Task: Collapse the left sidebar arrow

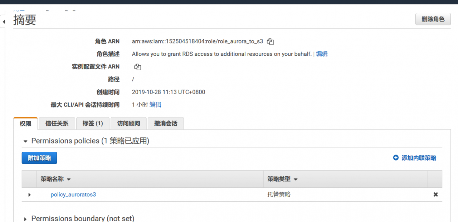Action: [x=4, y=22]
